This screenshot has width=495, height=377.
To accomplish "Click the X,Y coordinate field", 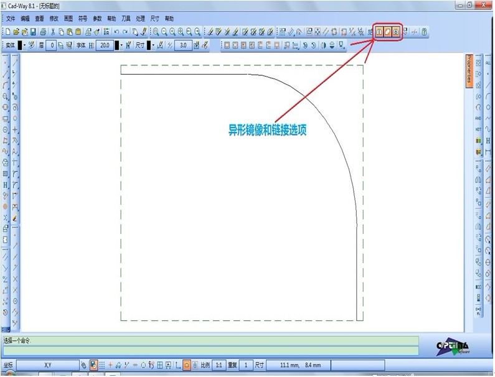I will point(48,365).
